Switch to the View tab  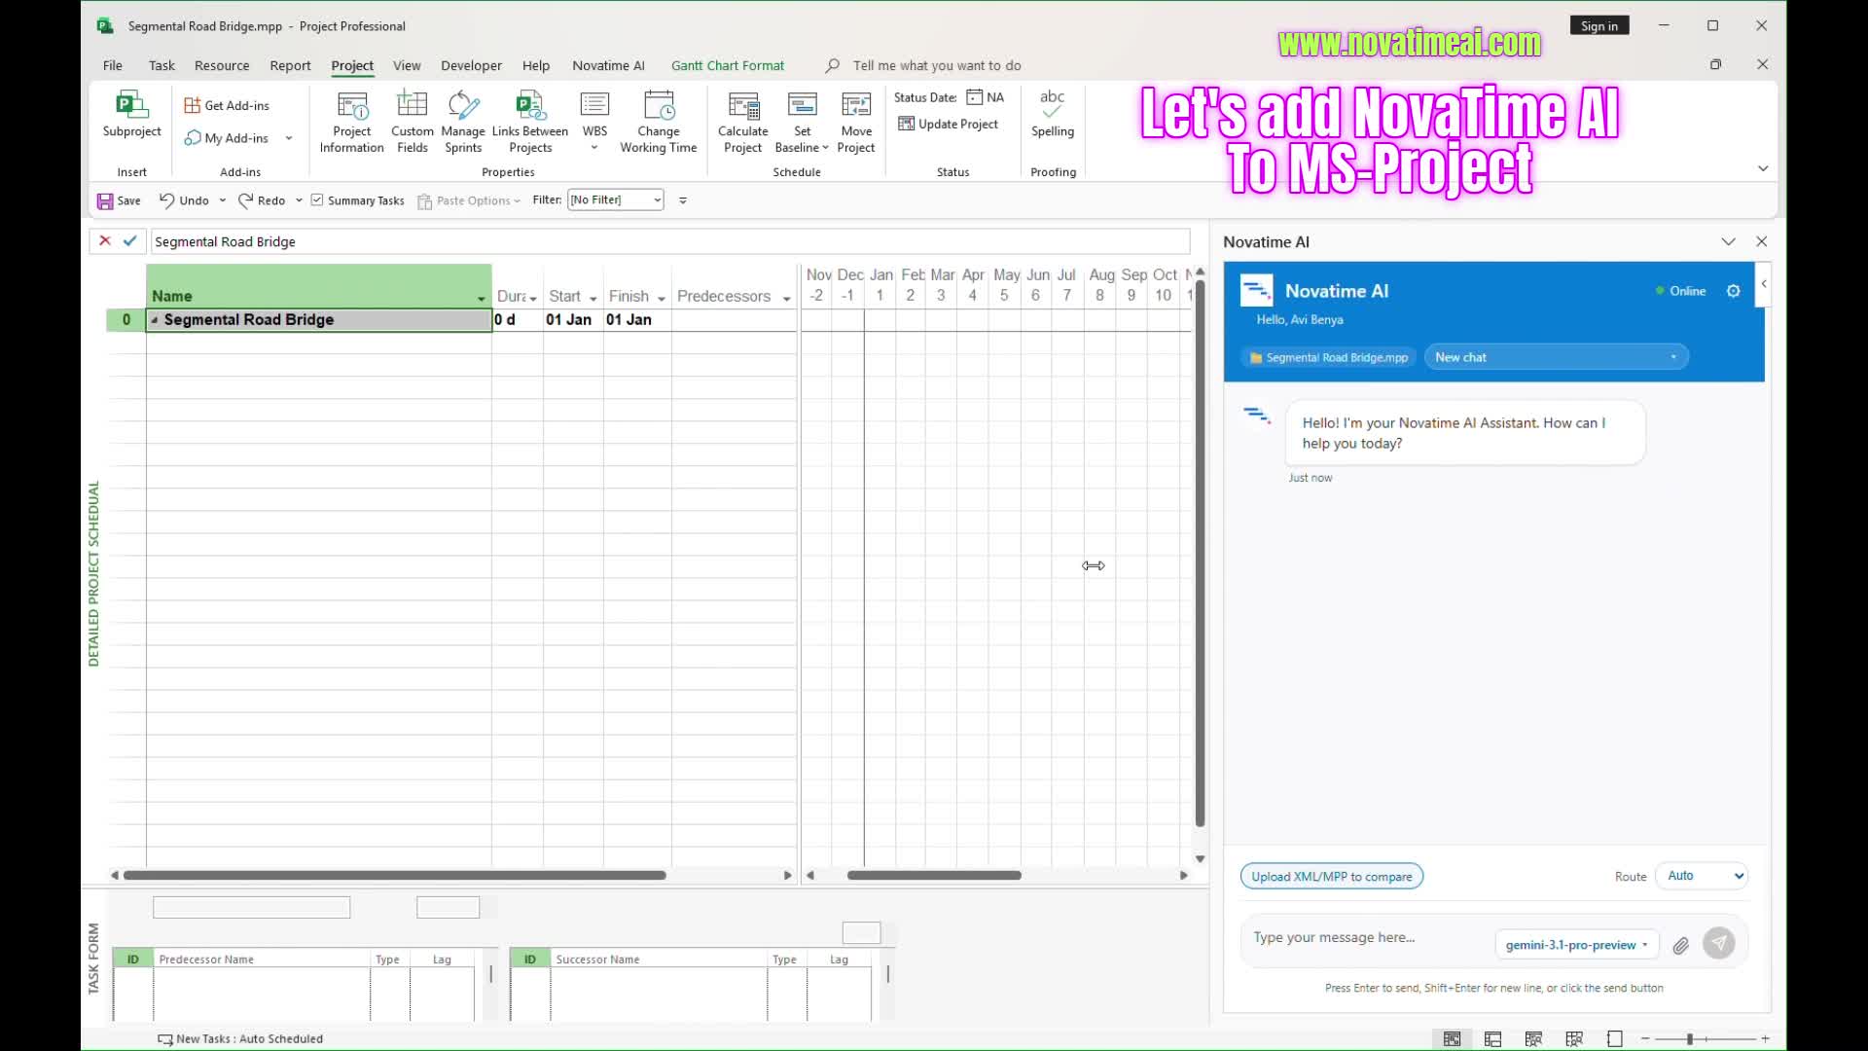407,65
